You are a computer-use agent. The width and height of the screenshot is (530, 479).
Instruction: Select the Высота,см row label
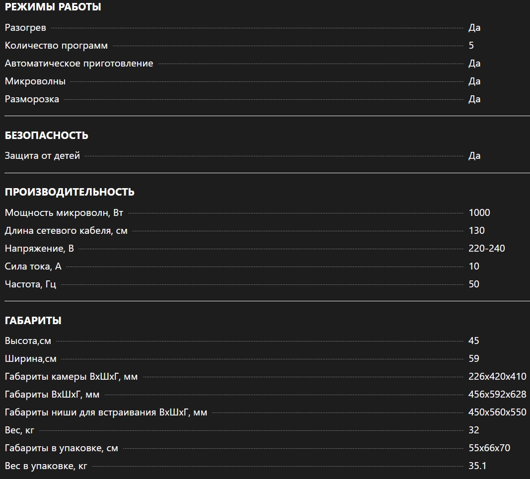[28, 341]
